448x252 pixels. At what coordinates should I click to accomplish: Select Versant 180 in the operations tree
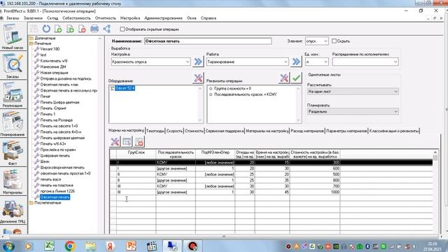pos(50,49)
